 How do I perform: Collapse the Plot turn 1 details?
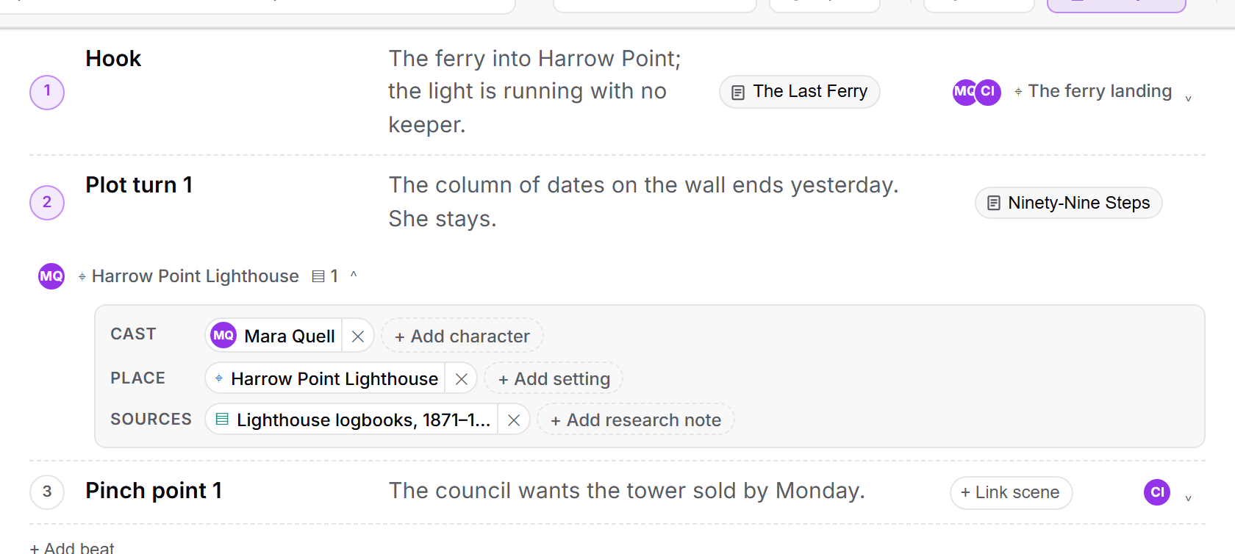coord(354,275)
